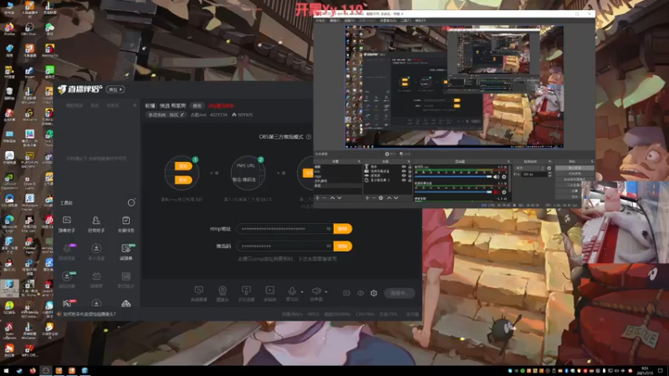
Task: Add a new scene in OBS scenes panel
Action: pos(318,198)
